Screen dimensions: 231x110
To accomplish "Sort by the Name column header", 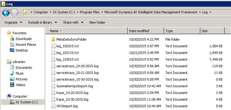I will coord(87,31).
